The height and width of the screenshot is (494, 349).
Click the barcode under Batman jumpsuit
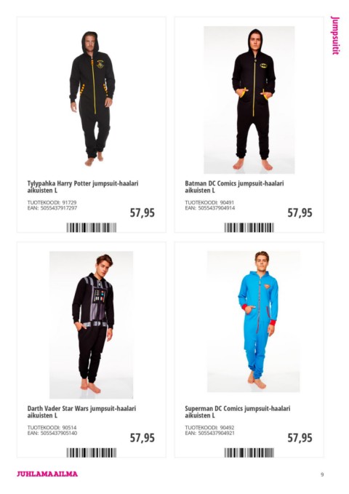(x=249, y=228)
